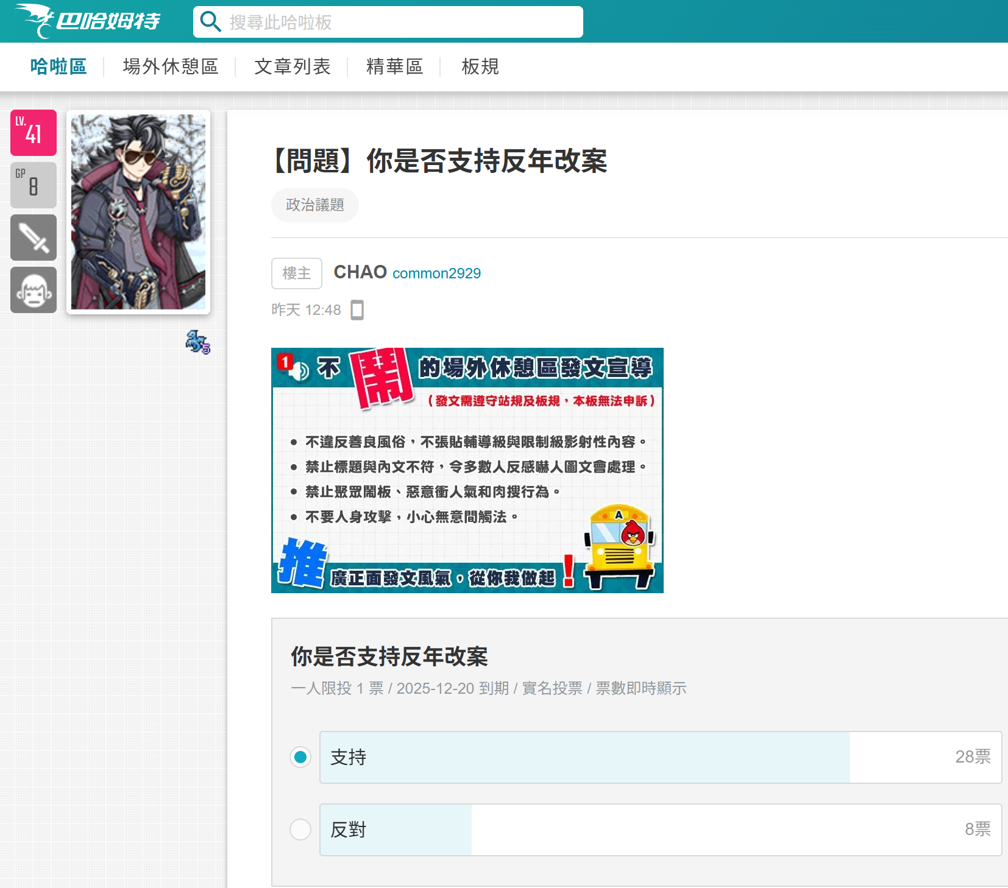The height and width of the screenshot is (888, 1008).
Task: Click the mobile device icon beside post time
Action: pyautogui.click(x=357, y=310)
